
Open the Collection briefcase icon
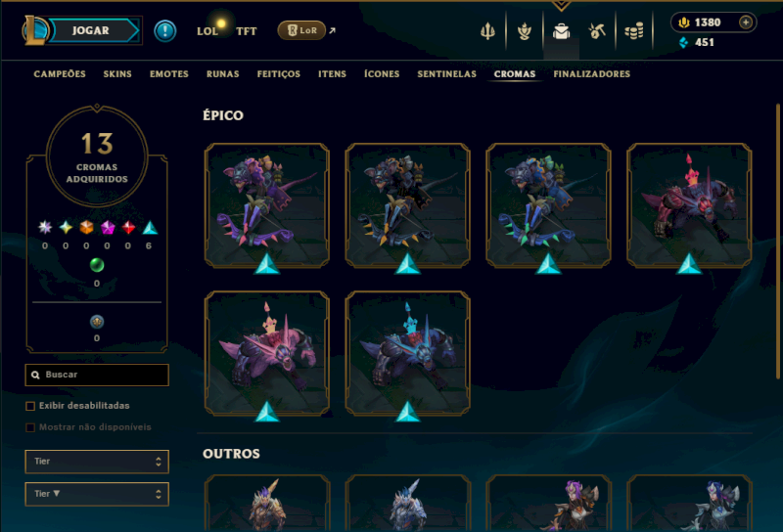561,31
